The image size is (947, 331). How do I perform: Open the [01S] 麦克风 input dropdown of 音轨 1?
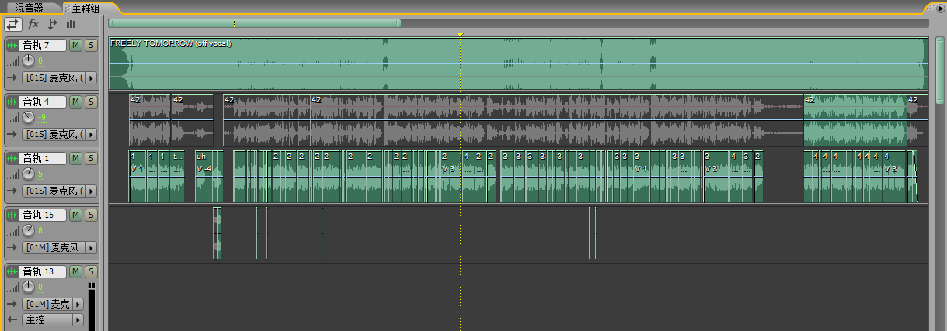pyautogui.click(x=60, y=191)
